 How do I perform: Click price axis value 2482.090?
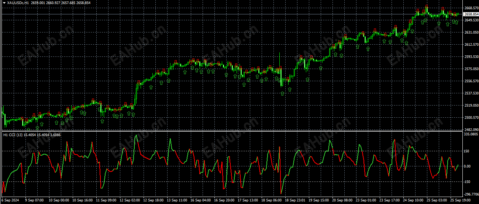pyautogui.click(x=471, y=129)
